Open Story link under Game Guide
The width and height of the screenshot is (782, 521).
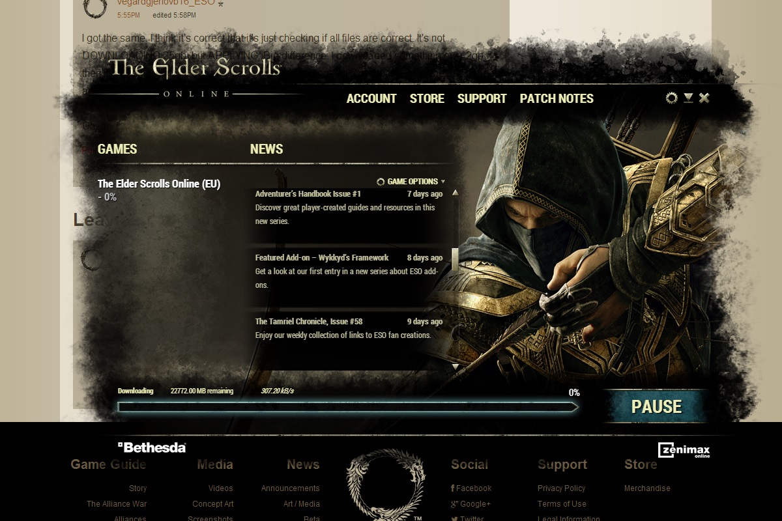click(x=138, y=488)
